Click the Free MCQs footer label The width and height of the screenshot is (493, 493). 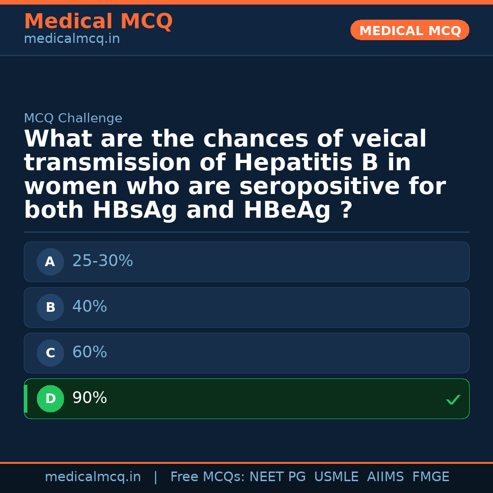point(208,477)
